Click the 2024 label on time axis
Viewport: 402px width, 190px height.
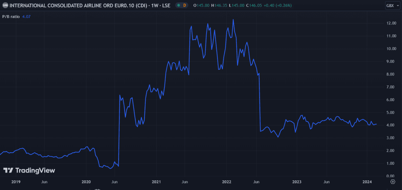click(x=367, y=182)
